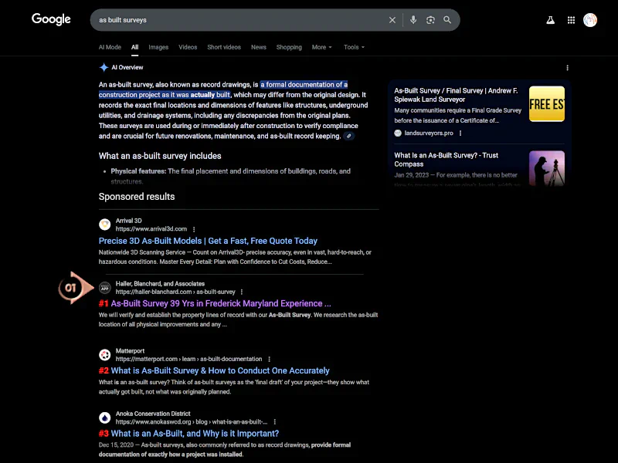
Task: Open AI Overview three-dot options menu
Action: tap(567, 68)
